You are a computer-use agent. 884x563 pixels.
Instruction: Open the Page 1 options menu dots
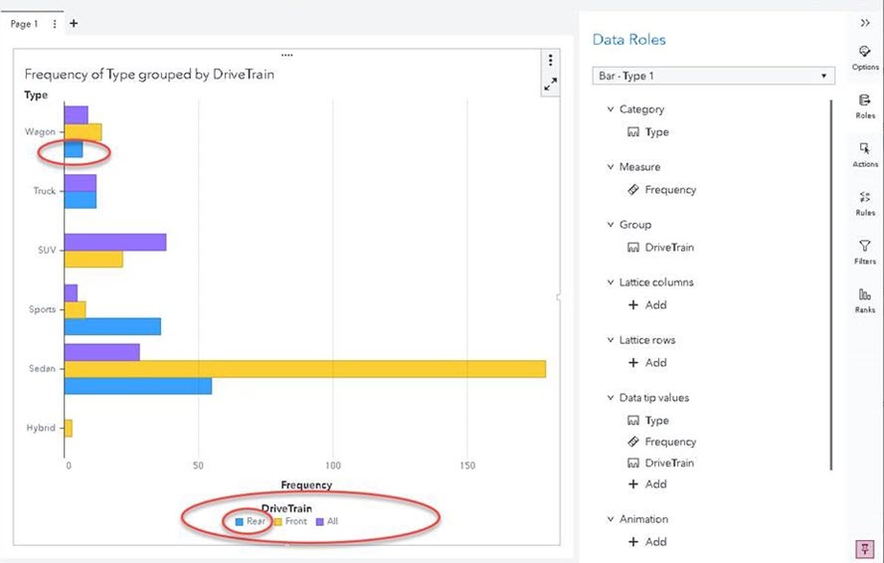click(x=55, y=24)
